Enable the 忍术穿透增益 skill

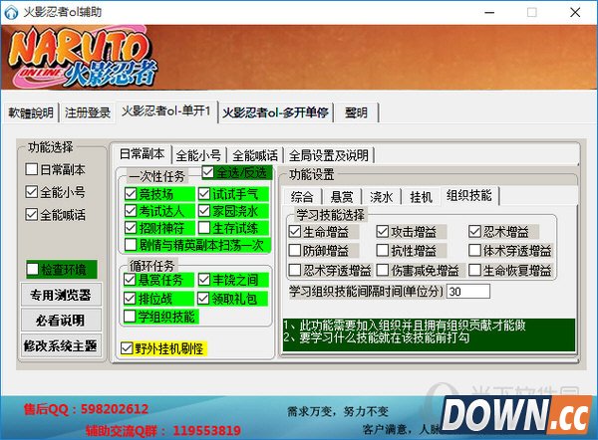point(295,270)
